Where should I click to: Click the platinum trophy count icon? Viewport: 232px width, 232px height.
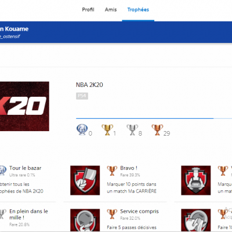pos(82,129)
